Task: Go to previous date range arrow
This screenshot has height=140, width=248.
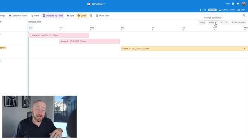Action: [222, 23]
